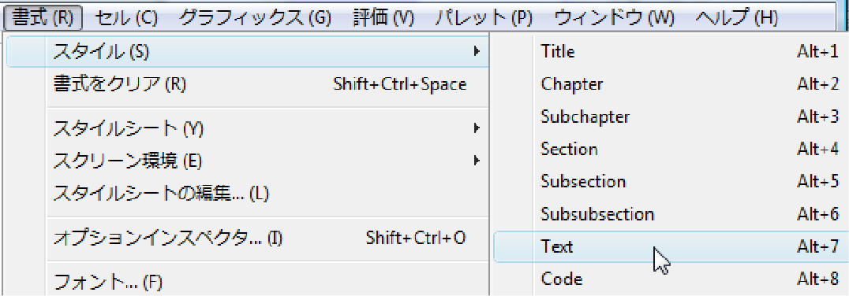Open the セル (C) menu

(x=125, y=18)
